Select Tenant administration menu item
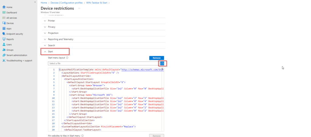 click(17, 55)
